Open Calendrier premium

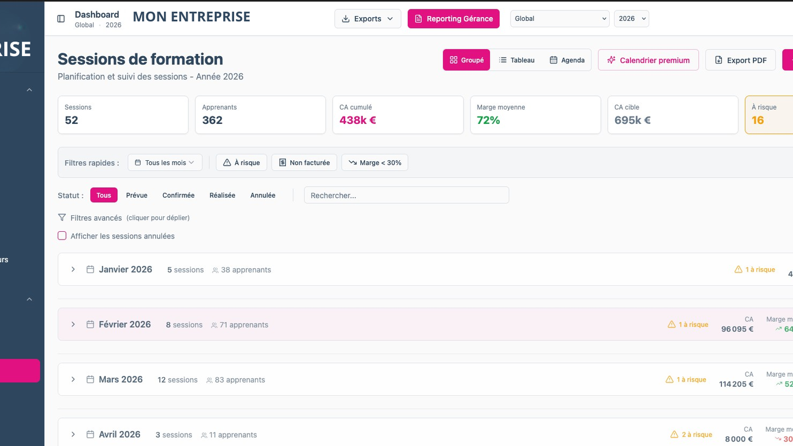648,60
